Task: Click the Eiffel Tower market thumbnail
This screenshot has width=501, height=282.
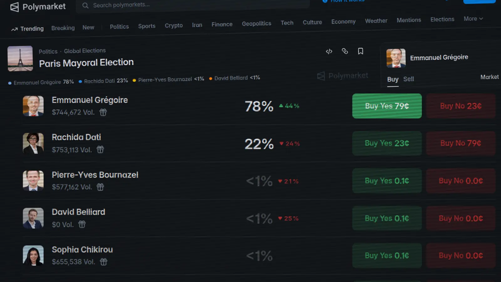Action: point(20,59)
